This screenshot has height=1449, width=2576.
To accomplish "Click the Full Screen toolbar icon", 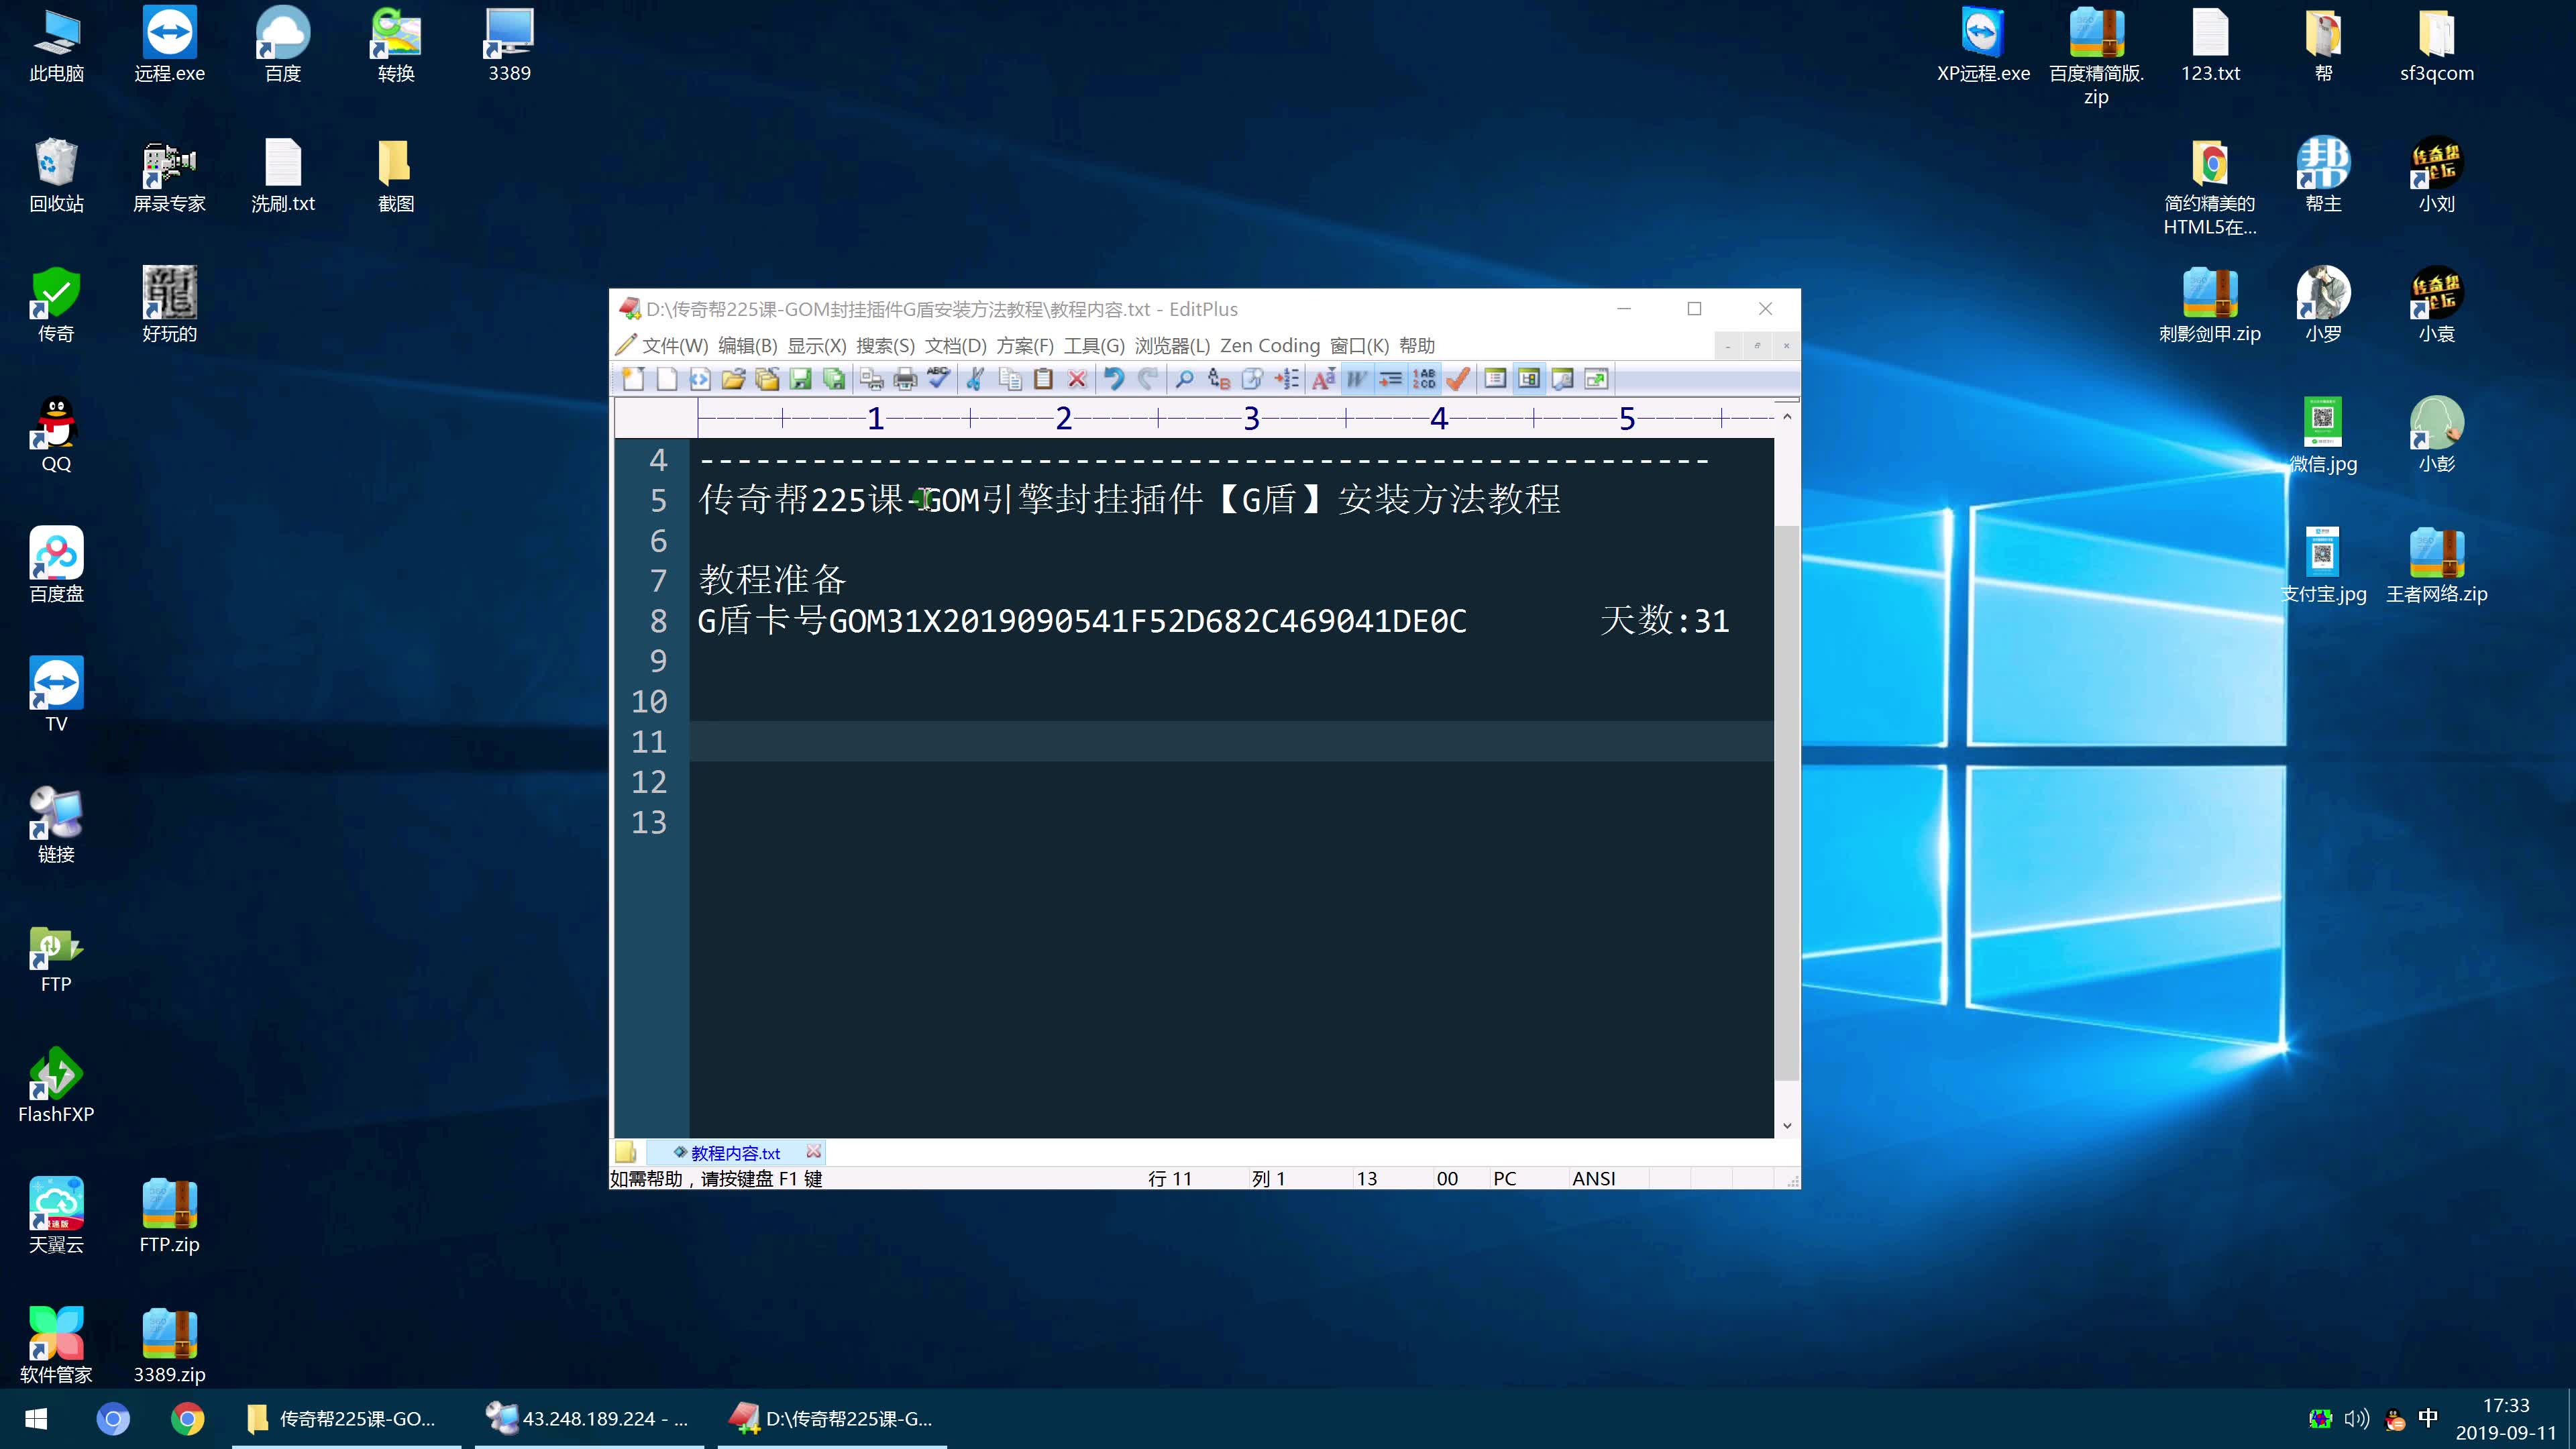I will (1596, 379).
